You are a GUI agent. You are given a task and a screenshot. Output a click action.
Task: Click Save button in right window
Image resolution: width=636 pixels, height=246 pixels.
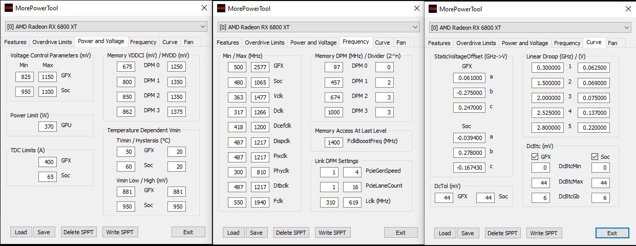(x=468, y=233)
